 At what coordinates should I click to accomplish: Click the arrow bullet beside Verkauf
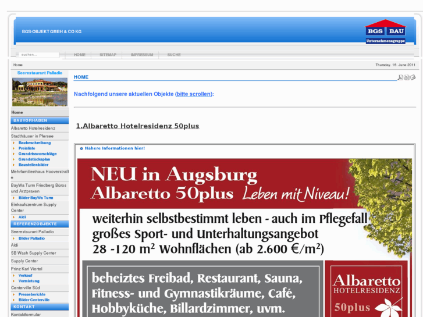click(14, 276)
